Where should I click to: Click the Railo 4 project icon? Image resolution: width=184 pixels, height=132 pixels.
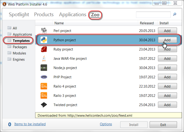(x=44, y=86)
